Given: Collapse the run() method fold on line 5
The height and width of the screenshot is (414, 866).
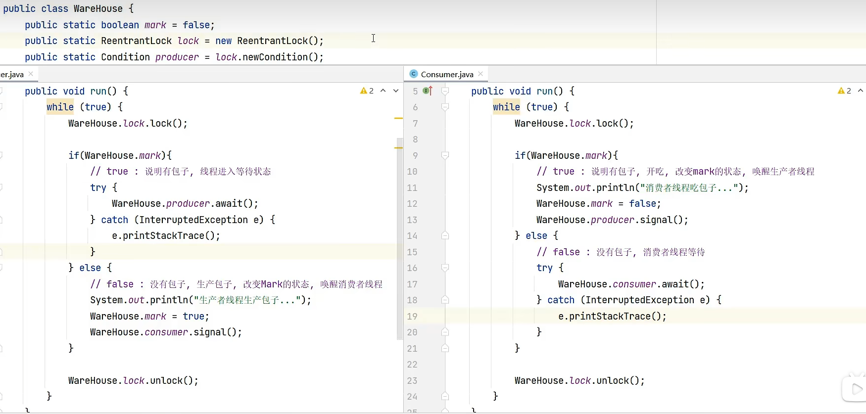Looking at the screenshot, I should tap(445, 91).
